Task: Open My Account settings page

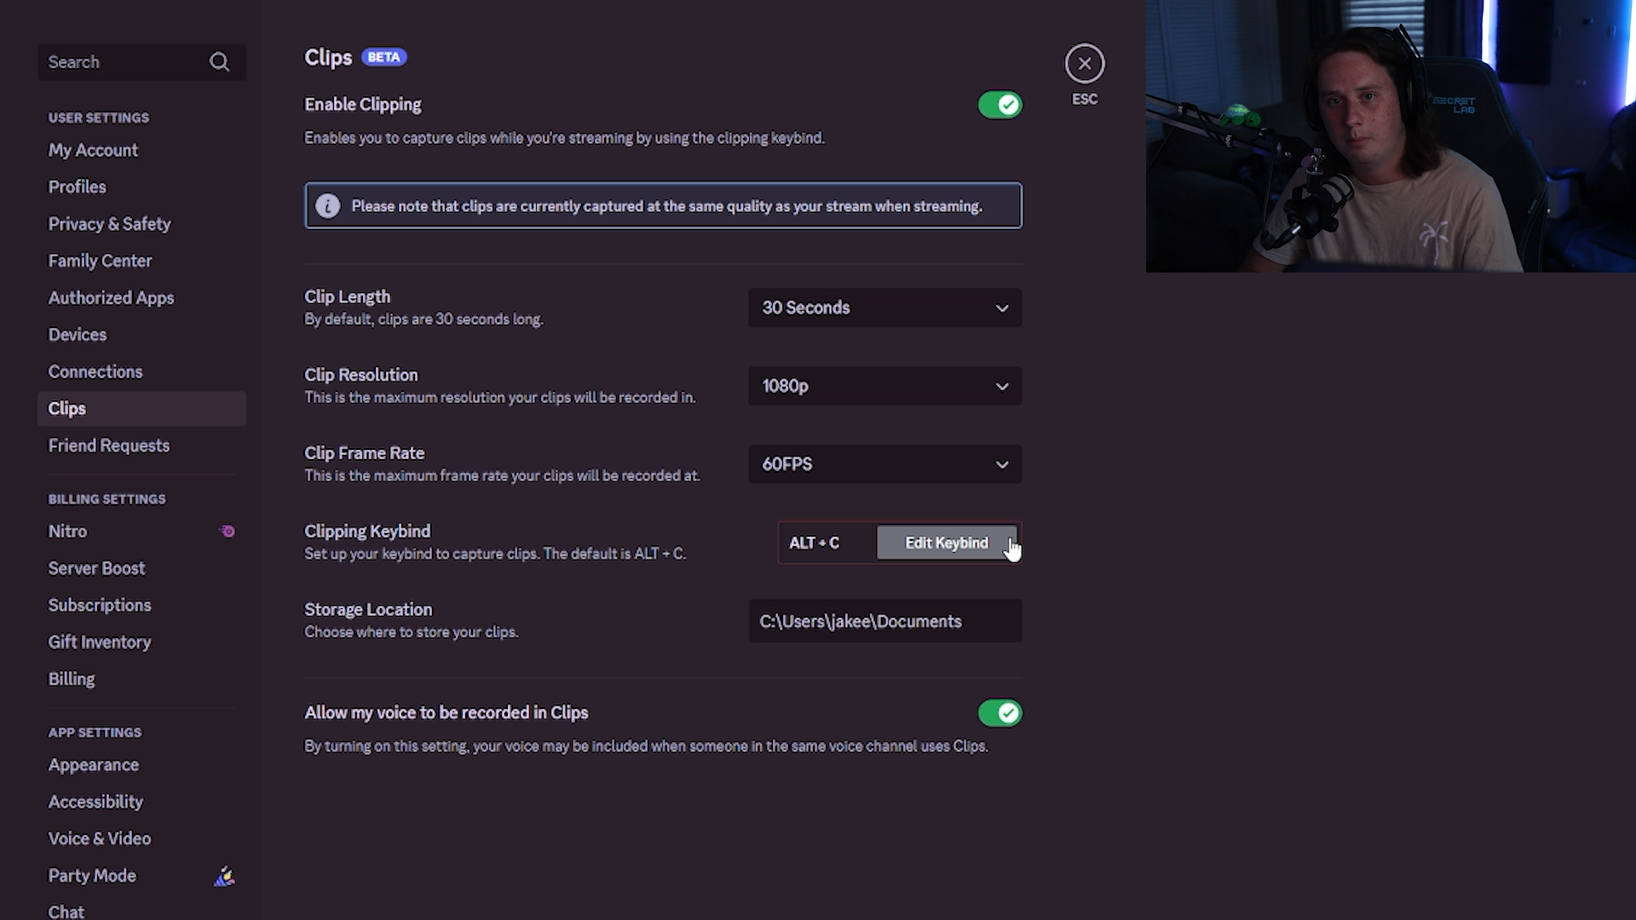Action: tap(93, 150)
